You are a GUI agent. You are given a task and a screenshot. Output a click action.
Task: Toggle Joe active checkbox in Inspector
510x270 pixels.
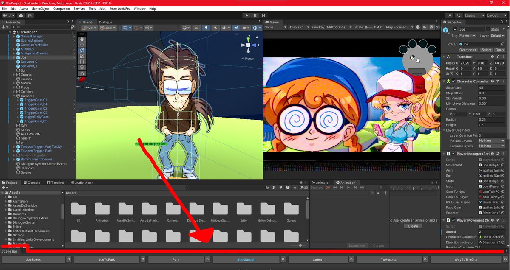[x=454, y=29]
